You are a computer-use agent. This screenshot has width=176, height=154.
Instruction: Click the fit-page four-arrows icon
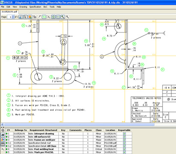click(x=54, y=17)
